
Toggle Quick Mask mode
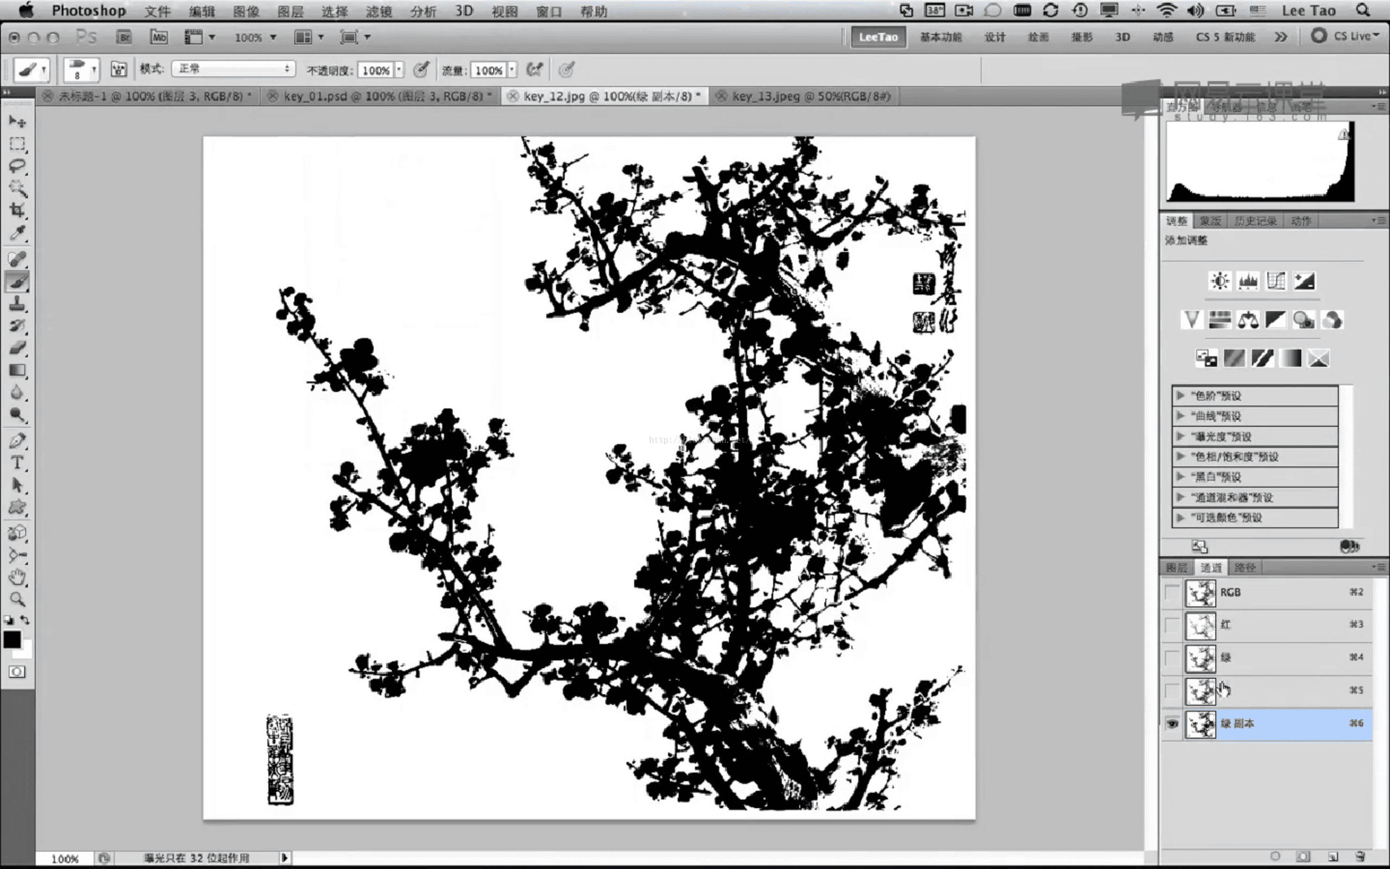tap(17, 671)
